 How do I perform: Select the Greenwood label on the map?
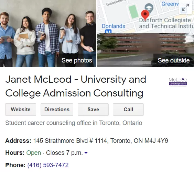coord(170,4)
